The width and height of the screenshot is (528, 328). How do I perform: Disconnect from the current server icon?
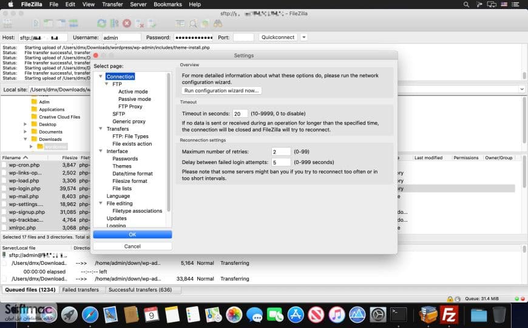click(x=140, y=24)
